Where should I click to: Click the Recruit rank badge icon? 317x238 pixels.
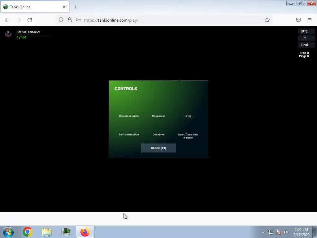coord(8,34)
